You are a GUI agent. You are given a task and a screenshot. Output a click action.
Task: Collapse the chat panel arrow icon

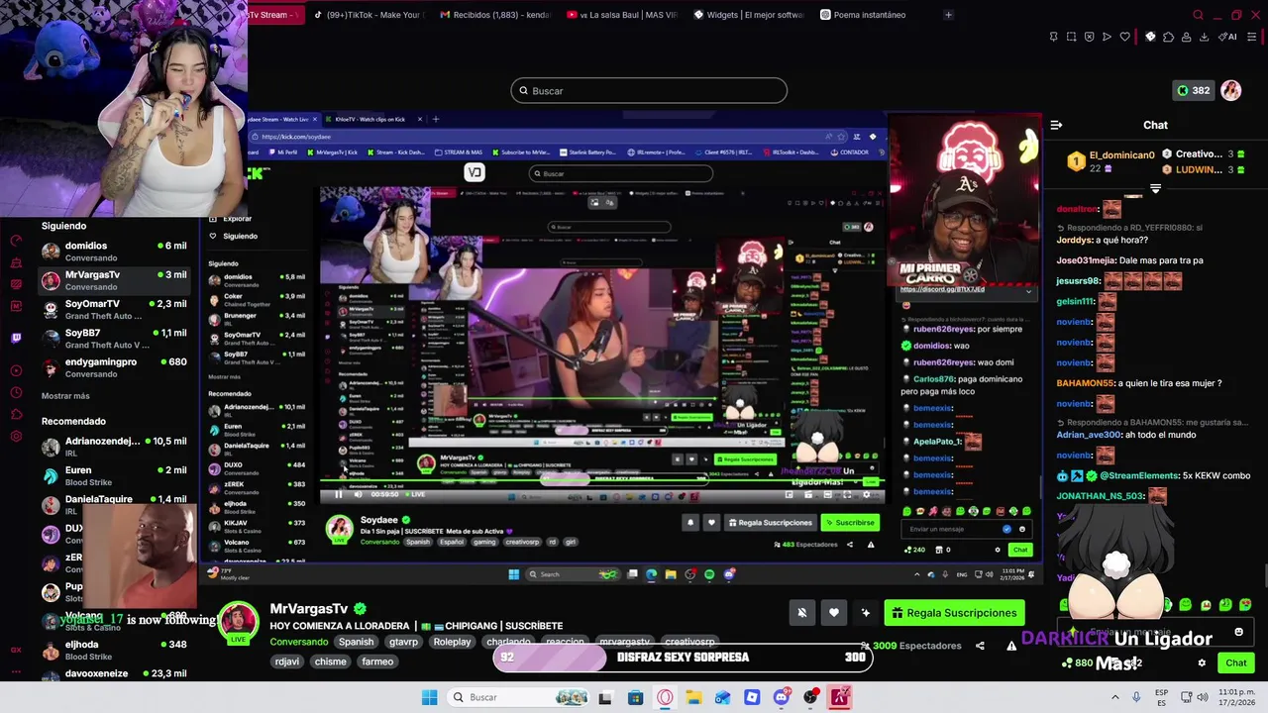(x=1056, y=125)
